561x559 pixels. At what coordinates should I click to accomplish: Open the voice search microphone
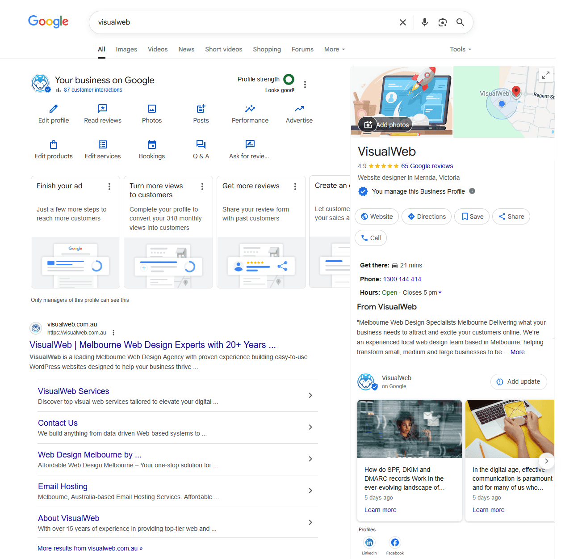tap(424, 22)
